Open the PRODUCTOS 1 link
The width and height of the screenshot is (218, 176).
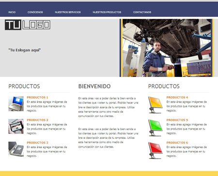pos(37,97)
